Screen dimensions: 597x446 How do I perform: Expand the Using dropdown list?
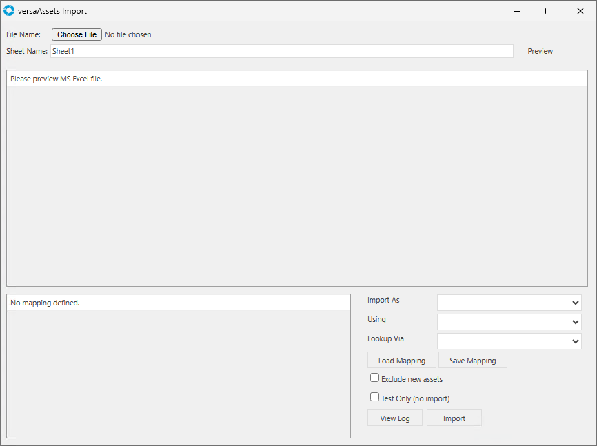(x=509, y=322)
